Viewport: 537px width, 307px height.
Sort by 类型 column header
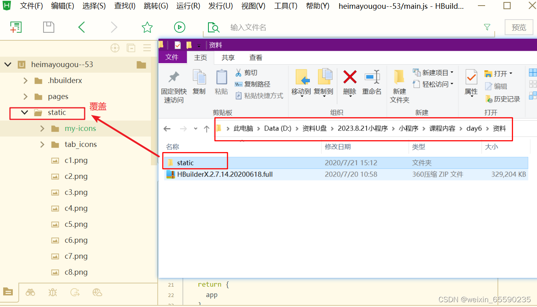pyautogui.click(x=418, y=147)
